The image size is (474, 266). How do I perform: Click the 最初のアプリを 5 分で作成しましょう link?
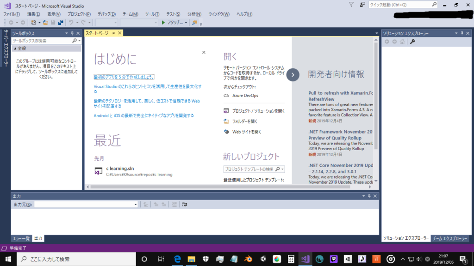pos(124,77)
